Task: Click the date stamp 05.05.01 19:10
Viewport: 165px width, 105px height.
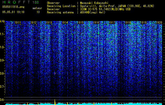Action: 13,12
